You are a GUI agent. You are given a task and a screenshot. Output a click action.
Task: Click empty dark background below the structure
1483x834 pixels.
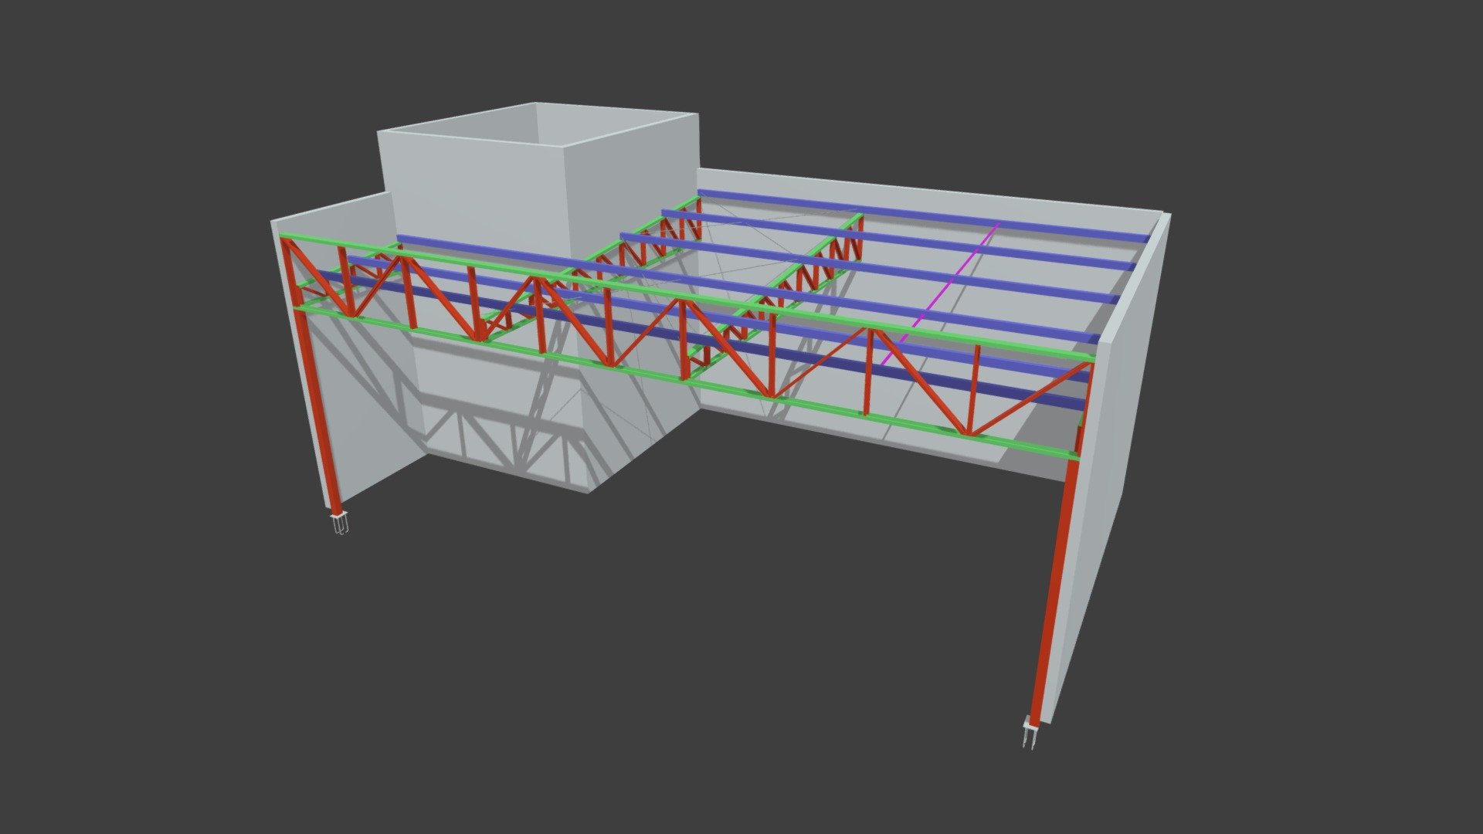point(695,656)
